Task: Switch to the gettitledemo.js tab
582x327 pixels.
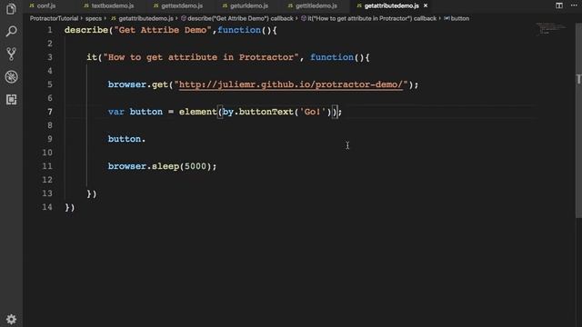Action: [313, 5]
